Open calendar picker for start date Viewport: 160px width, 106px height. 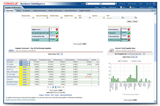coord(123,18)
